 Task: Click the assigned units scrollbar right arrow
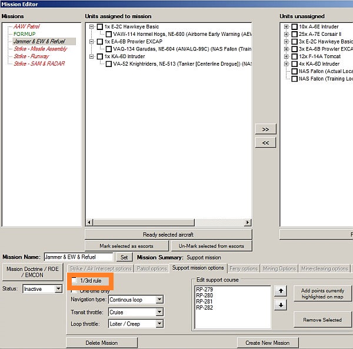pyautogui.click(x=248, y=223)
